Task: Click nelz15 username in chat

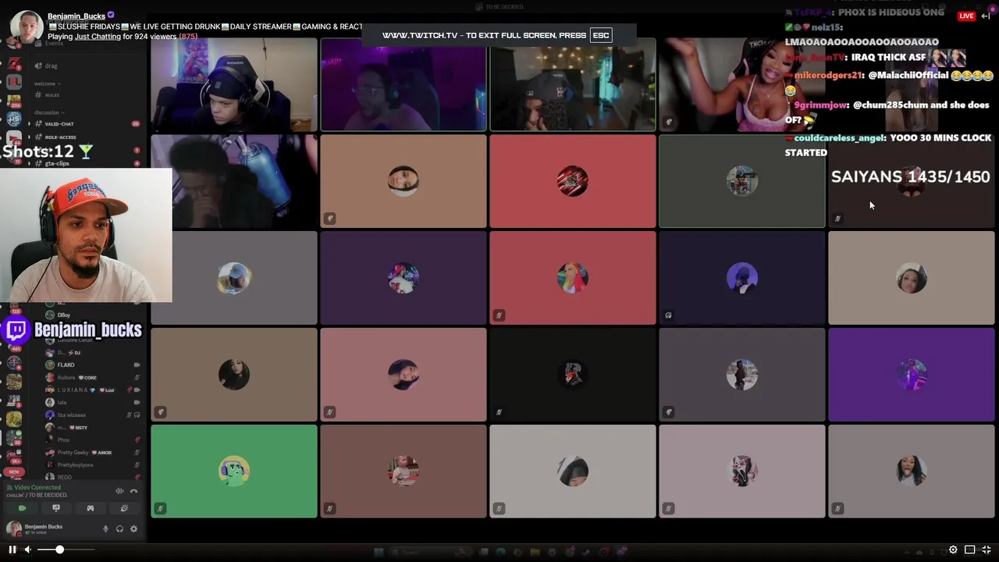Action: (x=825, y=27)
